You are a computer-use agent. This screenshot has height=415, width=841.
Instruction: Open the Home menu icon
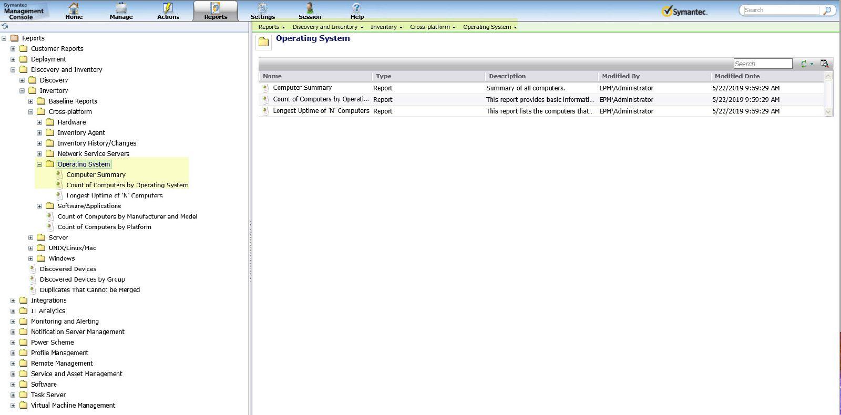(74, 8)
